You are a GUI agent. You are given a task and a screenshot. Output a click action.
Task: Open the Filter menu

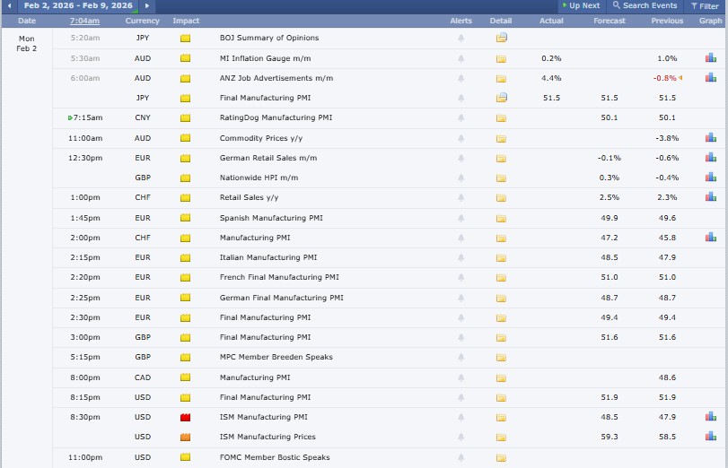704,5
